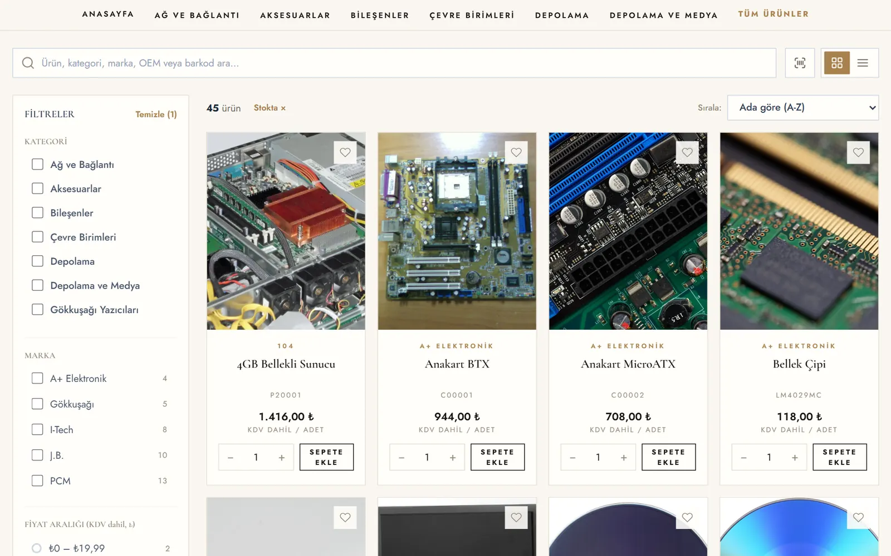Enable the A+ Elektronik brand filter

point(37,378)
